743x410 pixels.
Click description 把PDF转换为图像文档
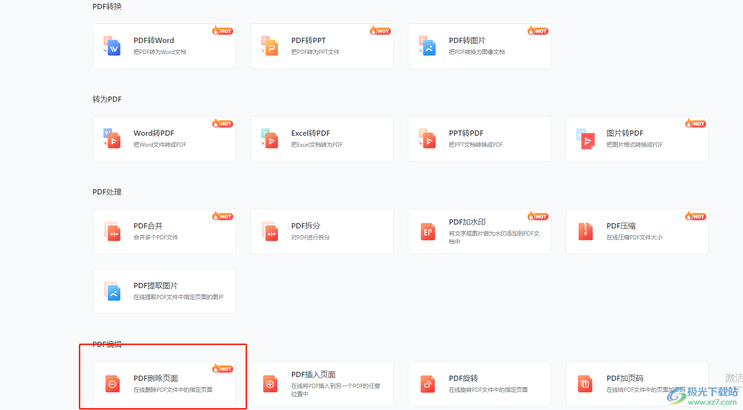point(477,52)
